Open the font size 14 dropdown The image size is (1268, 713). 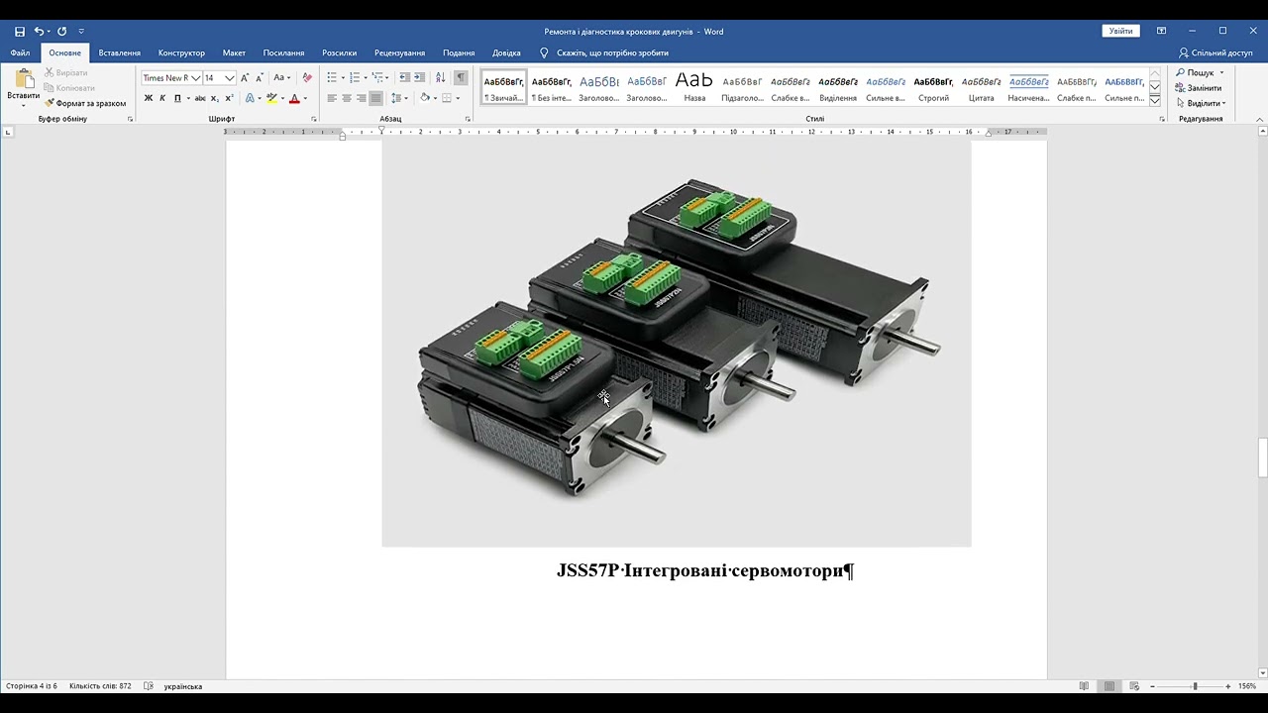click(x=230, y=78)
